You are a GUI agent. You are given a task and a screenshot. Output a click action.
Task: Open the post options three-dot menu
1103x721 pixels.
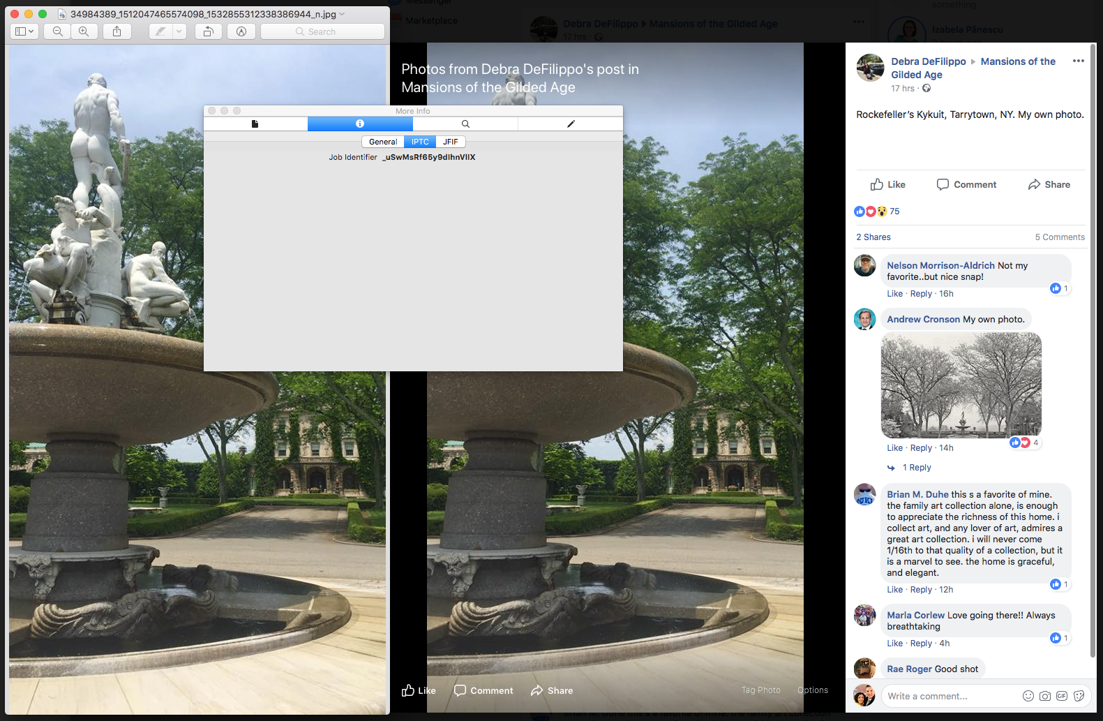1078,61
